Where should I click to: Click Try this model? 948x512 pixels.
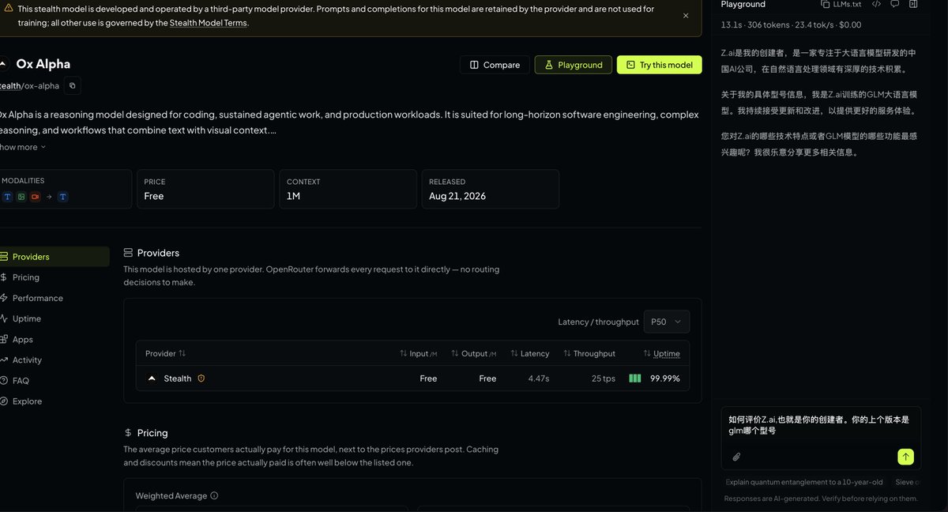point(659,65)
